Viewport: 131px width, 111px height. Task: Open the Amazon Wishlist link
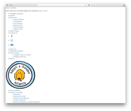(x=19, y=100)
